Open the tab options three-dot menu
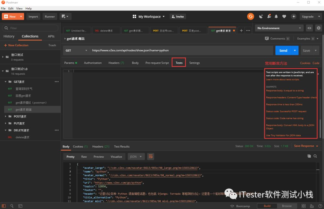This screenshot has width=324, height=209. coord(248,31)
